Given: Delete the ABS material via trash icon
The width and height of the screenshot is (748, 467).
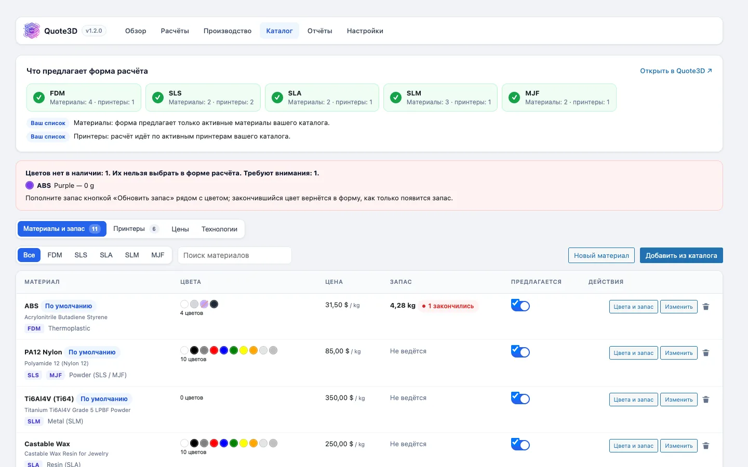Looking at the screenshot, I should 706,307.
